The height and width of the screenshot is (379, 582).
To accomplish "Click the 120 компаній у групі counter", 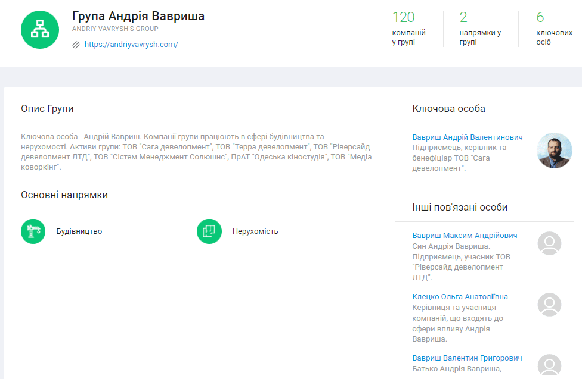I will coord(409,28).
